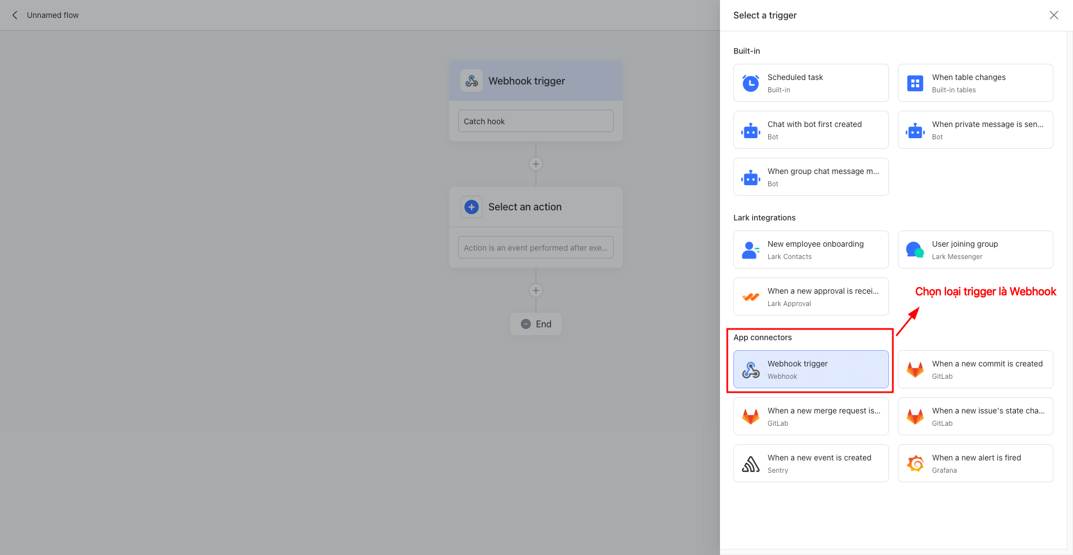
Task: Open the Select an action node
Action: 535,206
